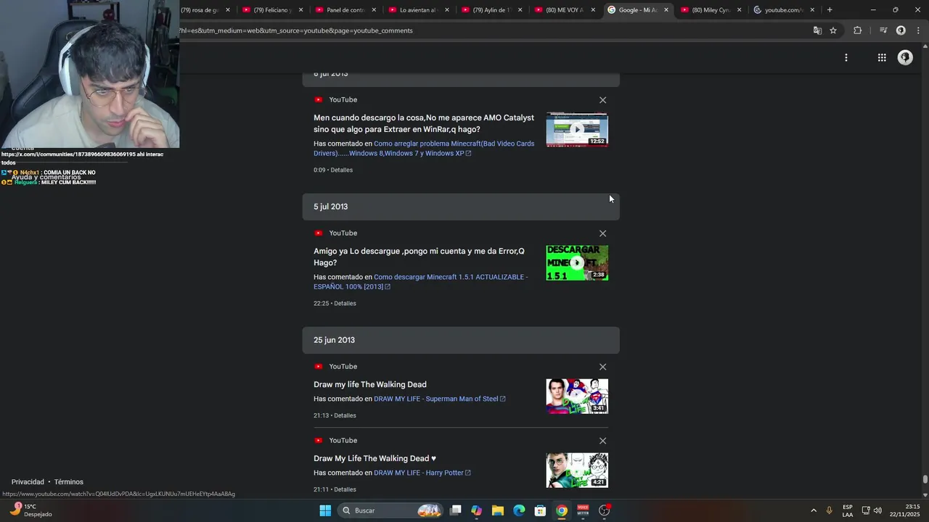Open the OBS Studio taskbar icon

click(x=605, y=510)
